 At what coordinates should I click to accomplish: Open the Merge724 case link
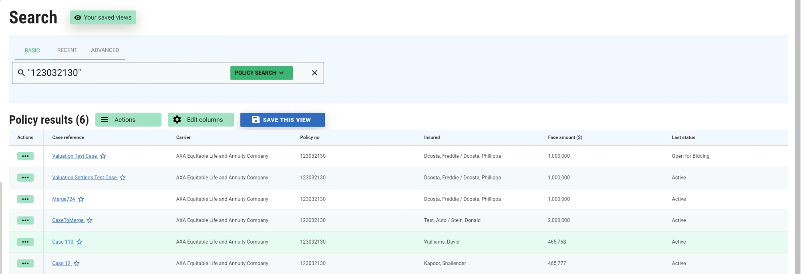[64, 199]
